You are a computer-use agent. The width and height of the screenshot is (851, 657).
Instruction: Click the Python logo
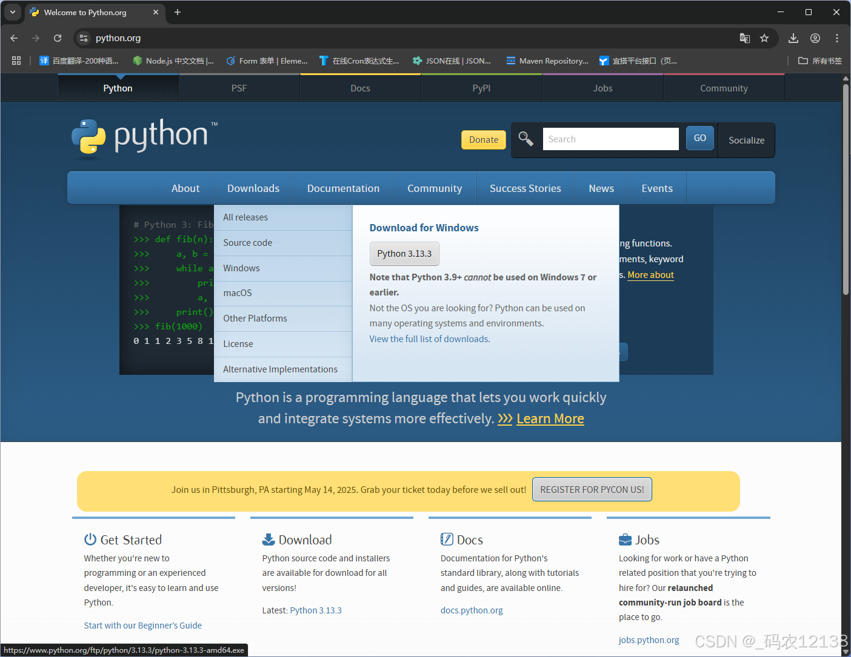pos(144,137)
